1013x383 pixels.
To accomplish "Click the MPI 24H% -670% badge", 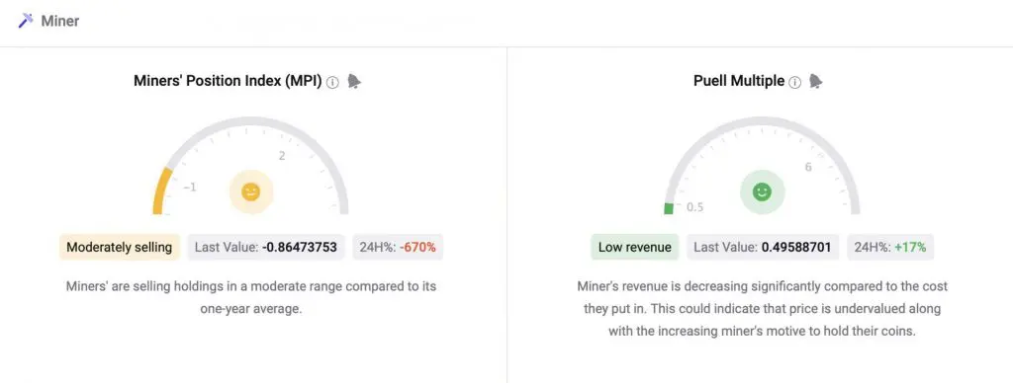I will 398,247.
